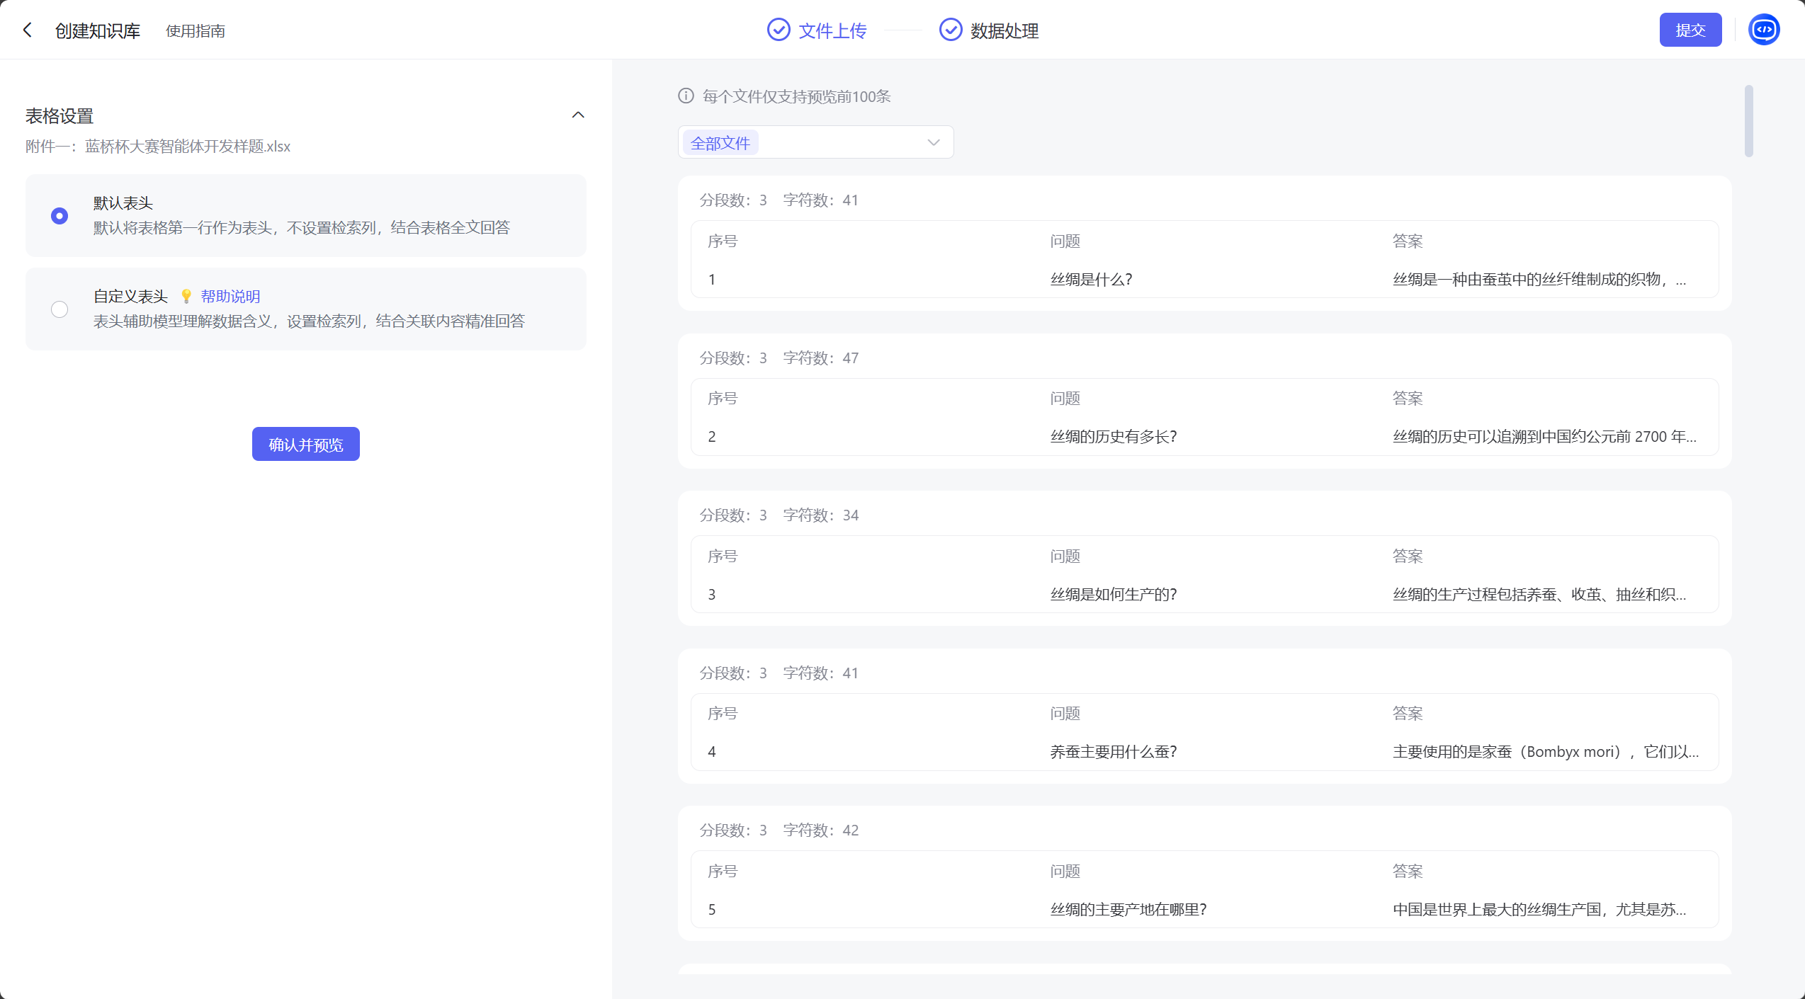This screenshot has height=999, width=1805.
Task: Click the 确认并预览 button
Action: [305, 444]
